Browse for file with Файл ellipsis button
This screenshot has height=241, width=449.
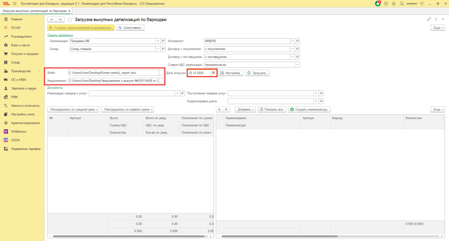[161, 73]
